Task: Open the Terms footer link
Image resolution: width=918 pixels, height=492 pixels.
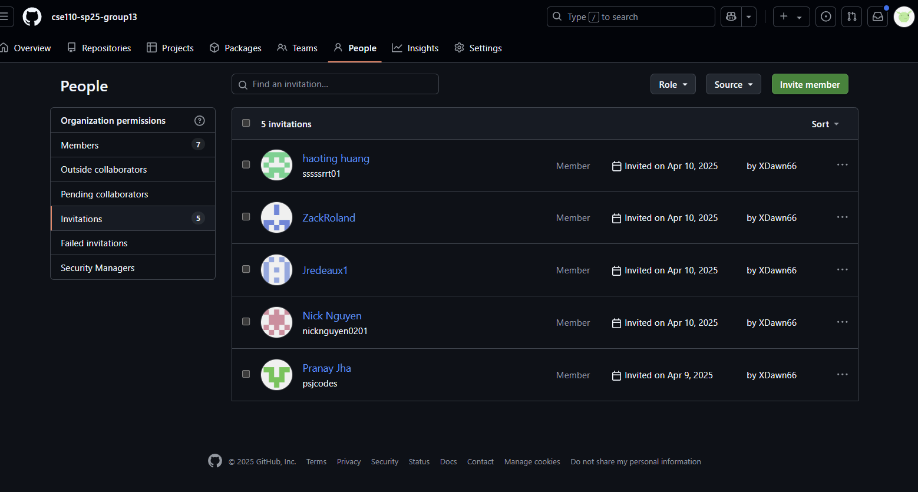Action: point(316,462)
